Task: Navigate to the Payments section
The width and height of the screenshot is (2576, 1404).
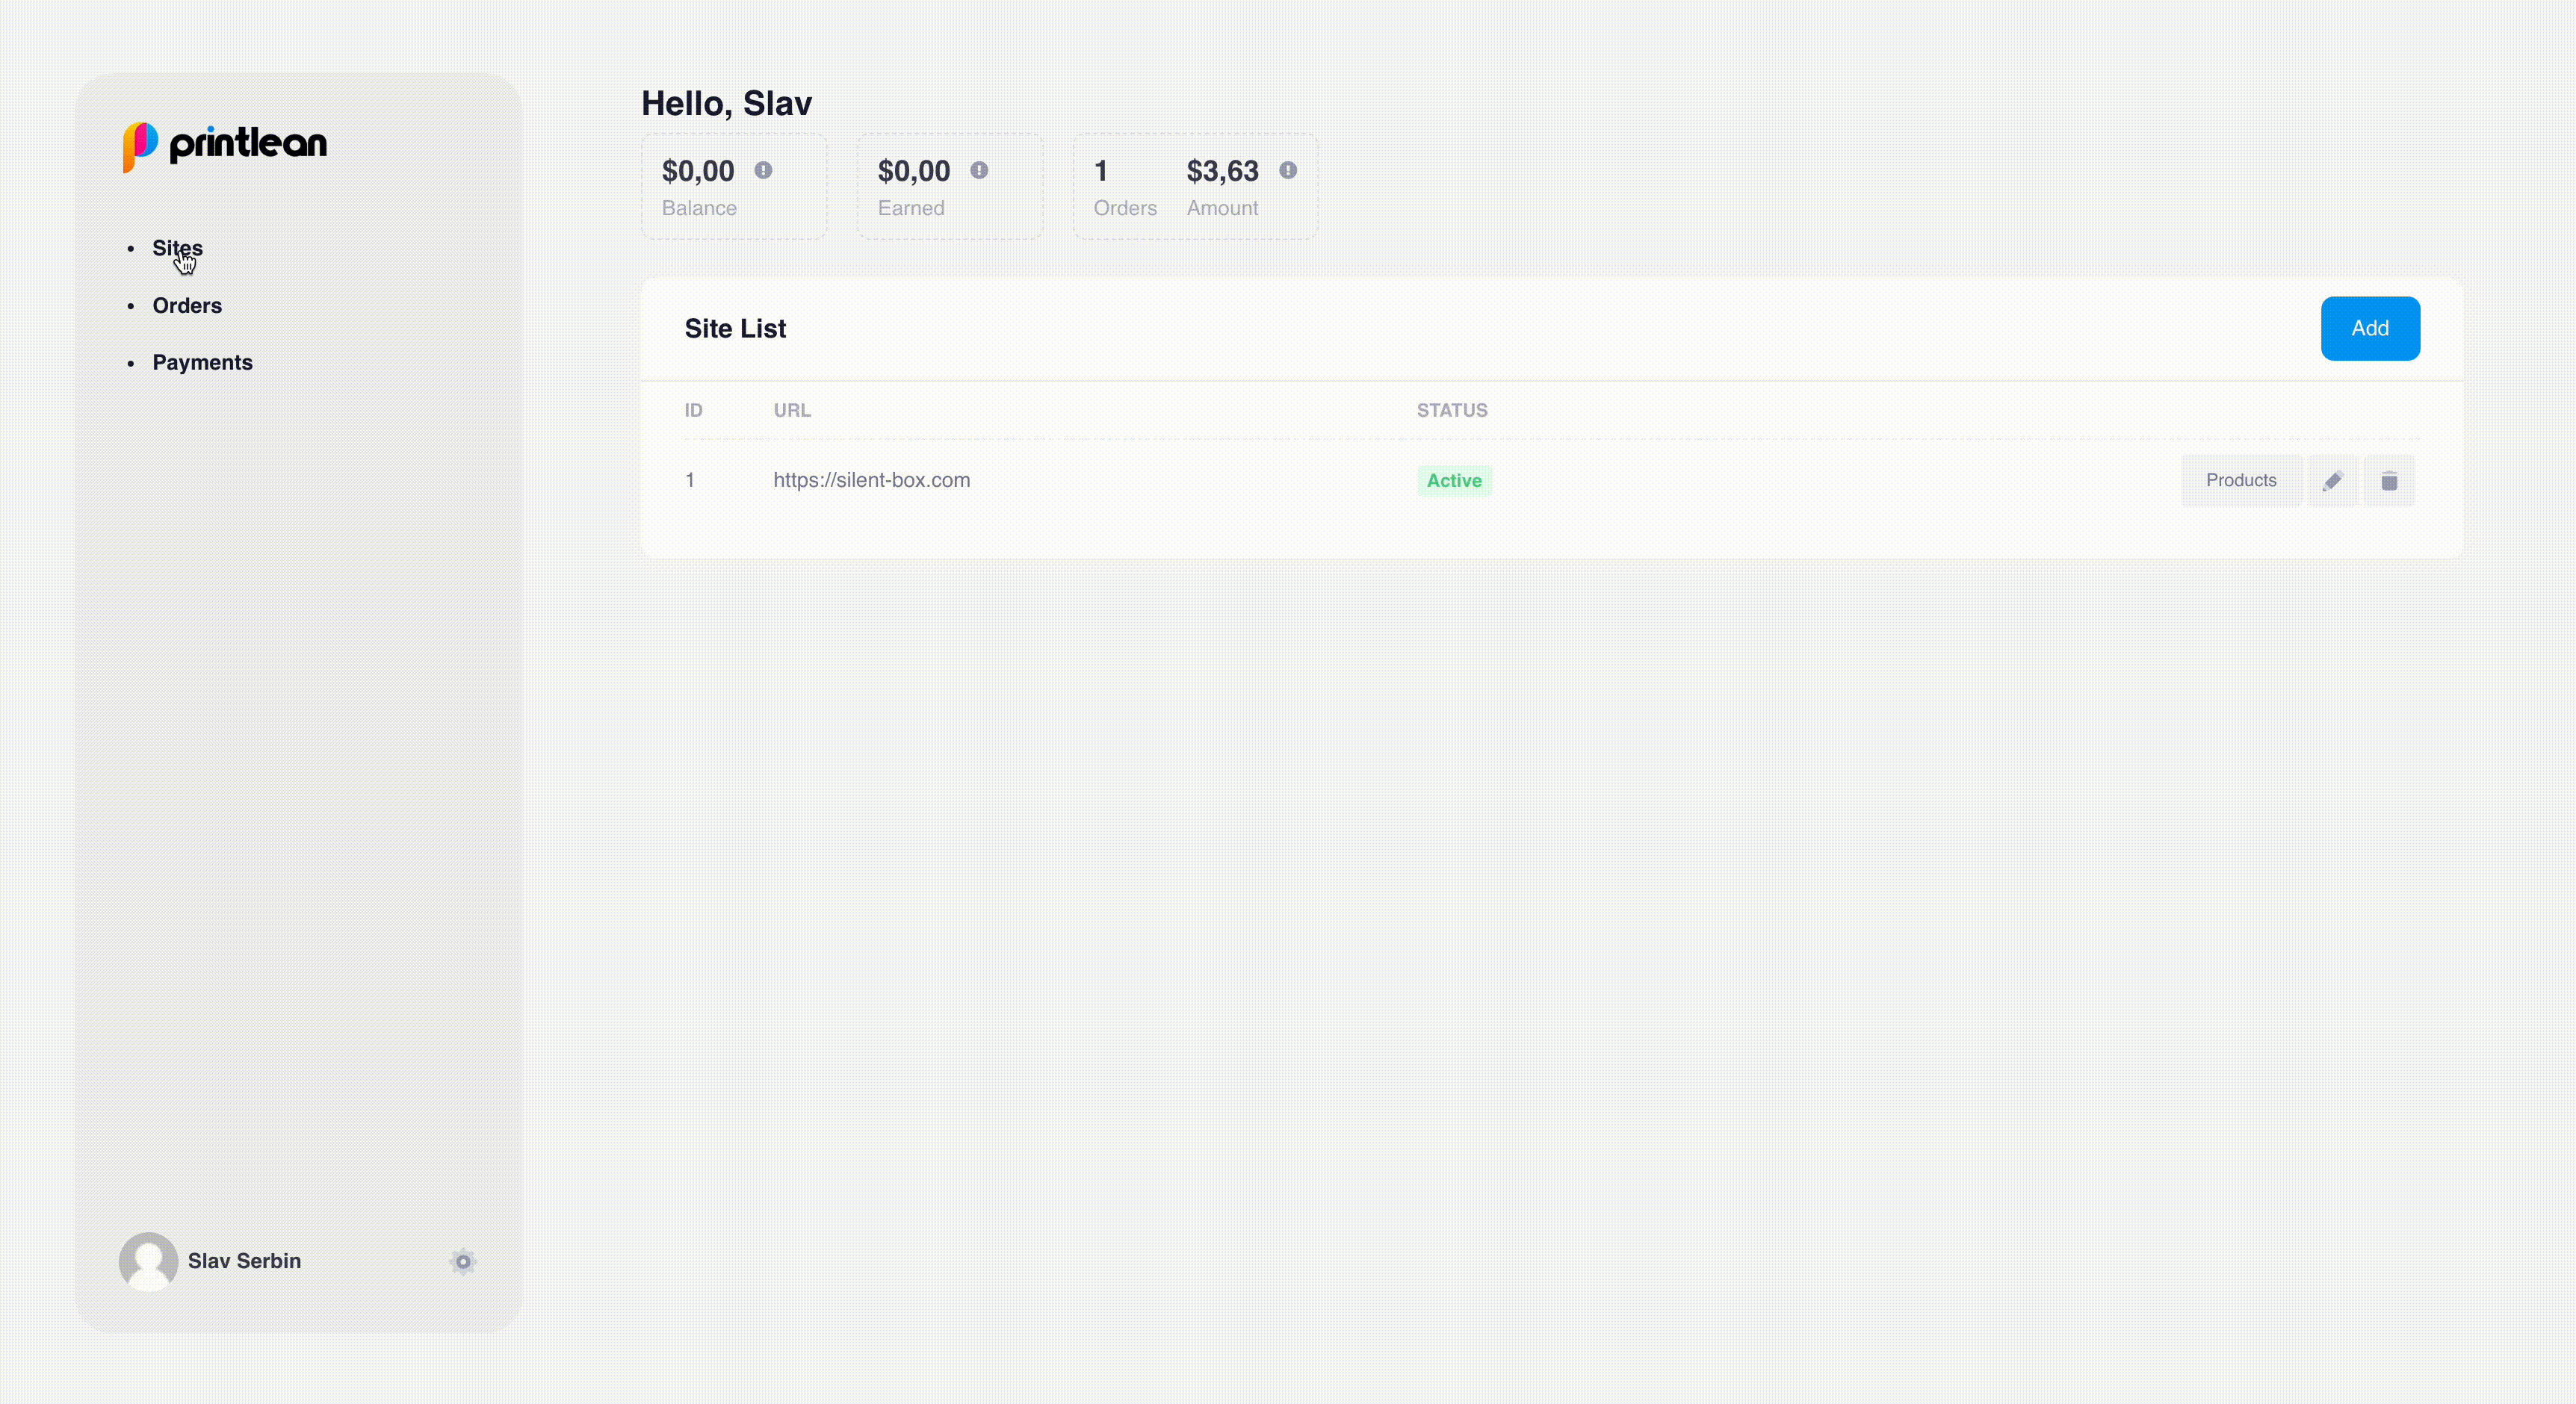Action: pyautogui.click(x=202, y=363)
